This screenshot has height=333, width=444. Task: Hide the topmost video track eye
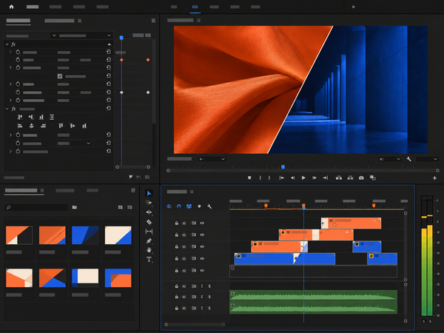[x=202, y=223]
